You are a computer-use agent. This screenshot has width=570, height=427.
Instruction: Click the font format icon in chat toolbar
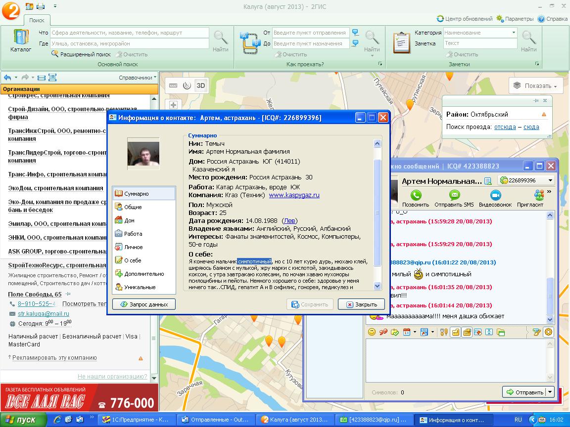click(536, 332)
